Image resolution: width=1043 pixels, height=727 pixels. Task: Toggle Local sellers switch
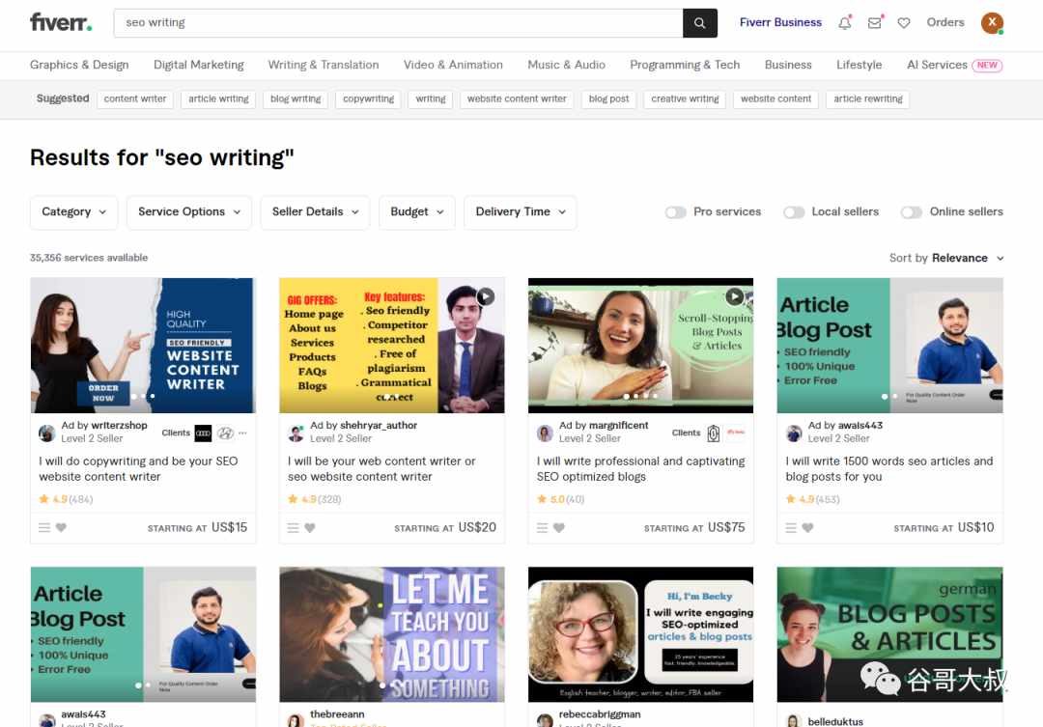point(794,212)
